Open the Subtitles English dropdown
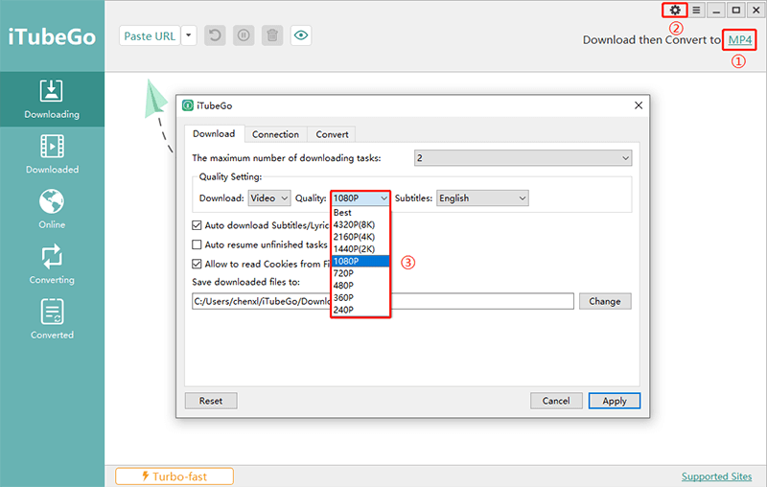Viewport: 767px width, 487px height. pos(482,198)
